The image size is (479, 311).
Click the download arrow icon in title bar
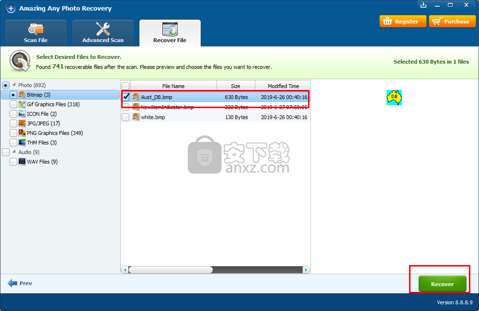(423, 5)
